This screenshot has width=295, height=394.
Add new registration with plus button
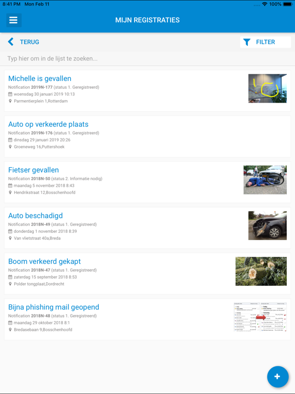click(278, 377)
